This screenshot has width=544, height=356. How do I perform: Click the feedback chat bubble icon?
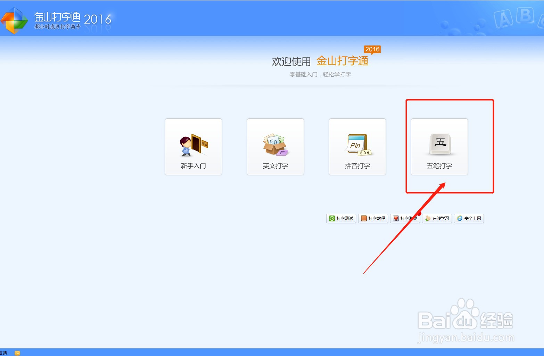click(17, 353)
